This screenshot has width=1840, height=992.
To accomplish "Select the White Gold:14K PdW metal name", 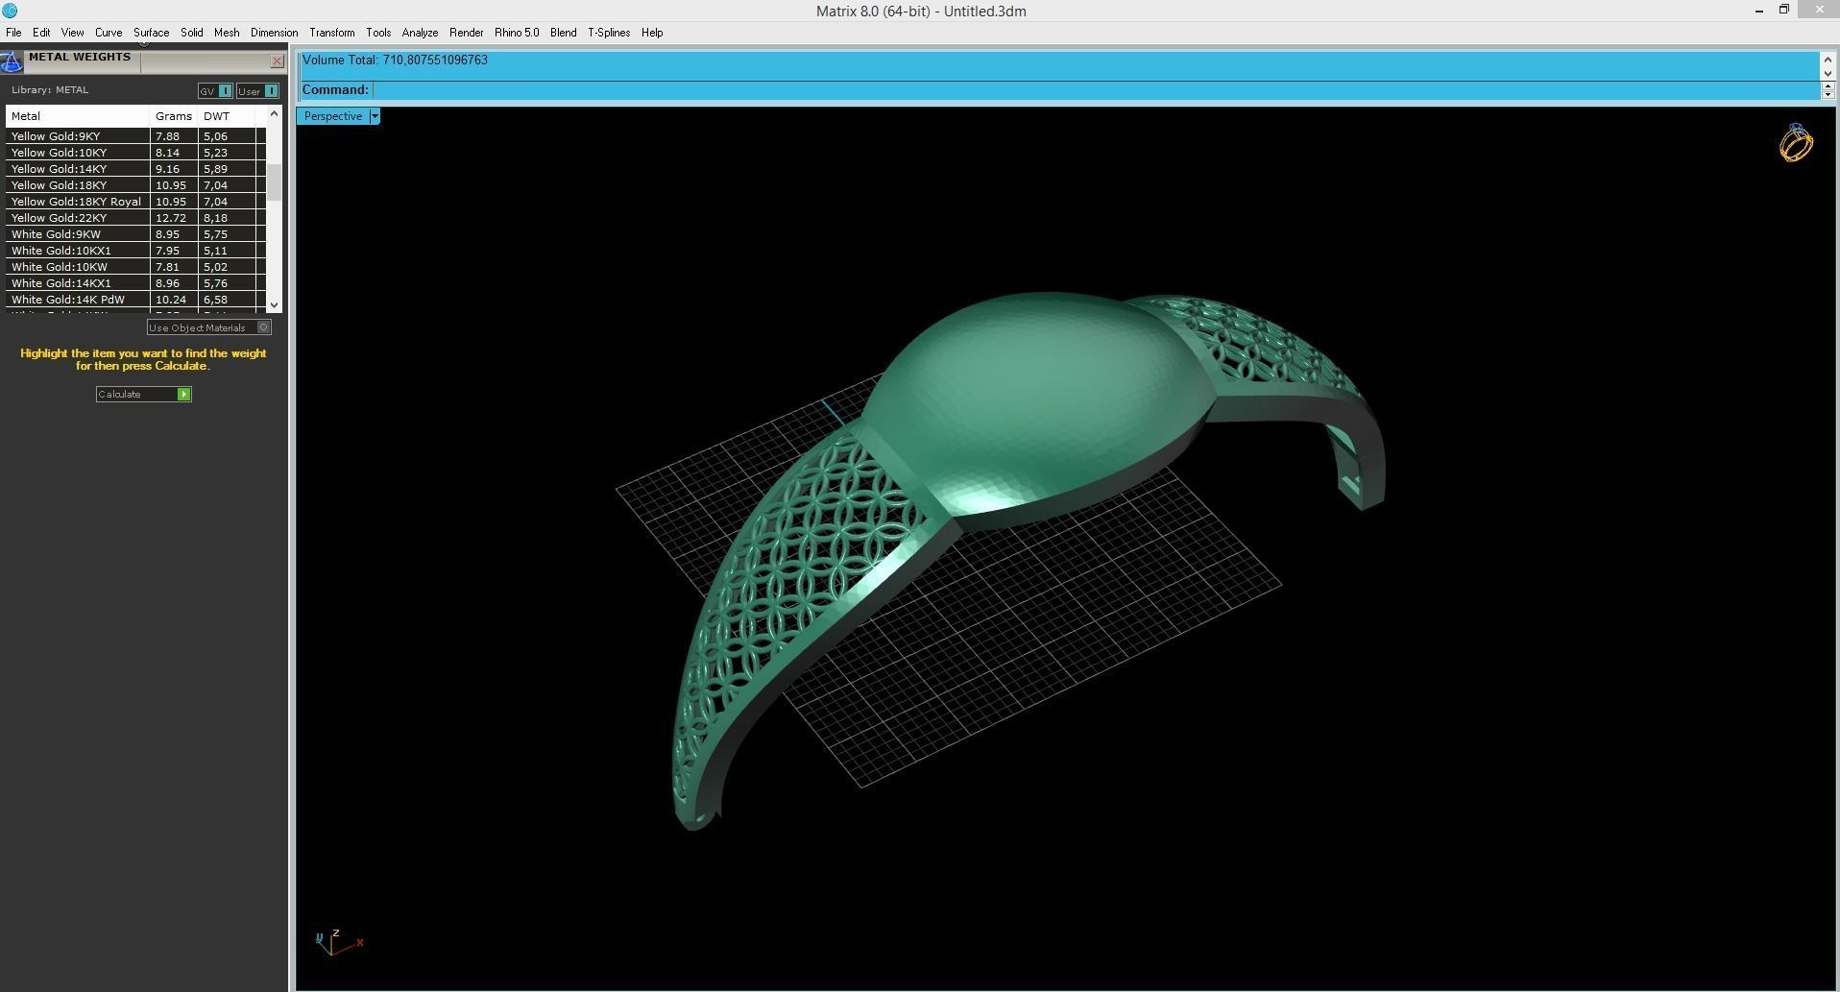I will tap(68, 300).
